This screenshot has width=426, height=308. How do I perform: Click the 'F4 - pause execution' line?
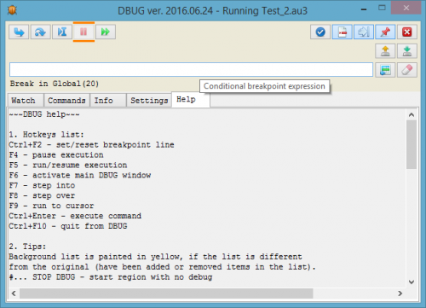56,155
